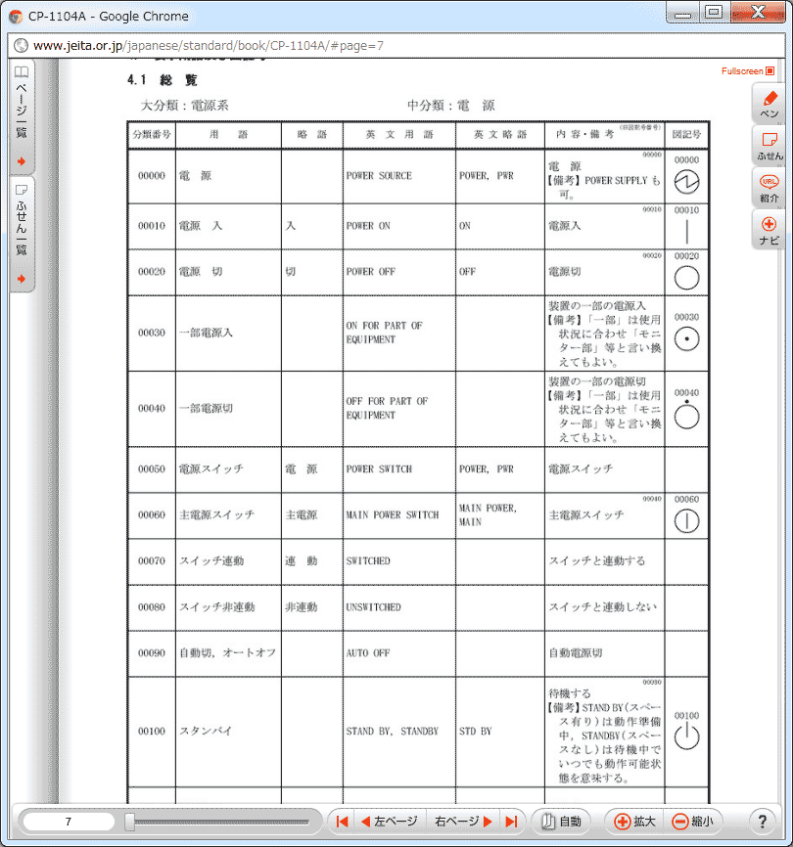Image resolution: width=793 pixels, height=847 pixels.
Task: Open the help question mark button
Action: [763, 822]
